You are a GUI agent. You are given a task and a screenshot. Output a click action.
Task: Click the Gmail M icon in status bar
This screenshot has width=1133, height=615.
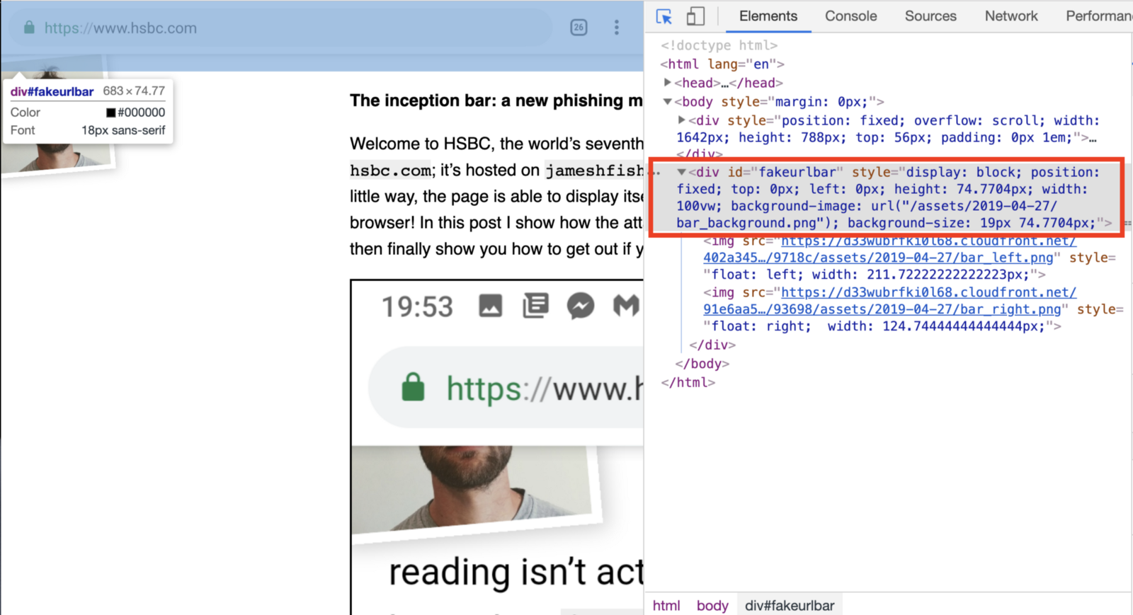click(626, 306)
